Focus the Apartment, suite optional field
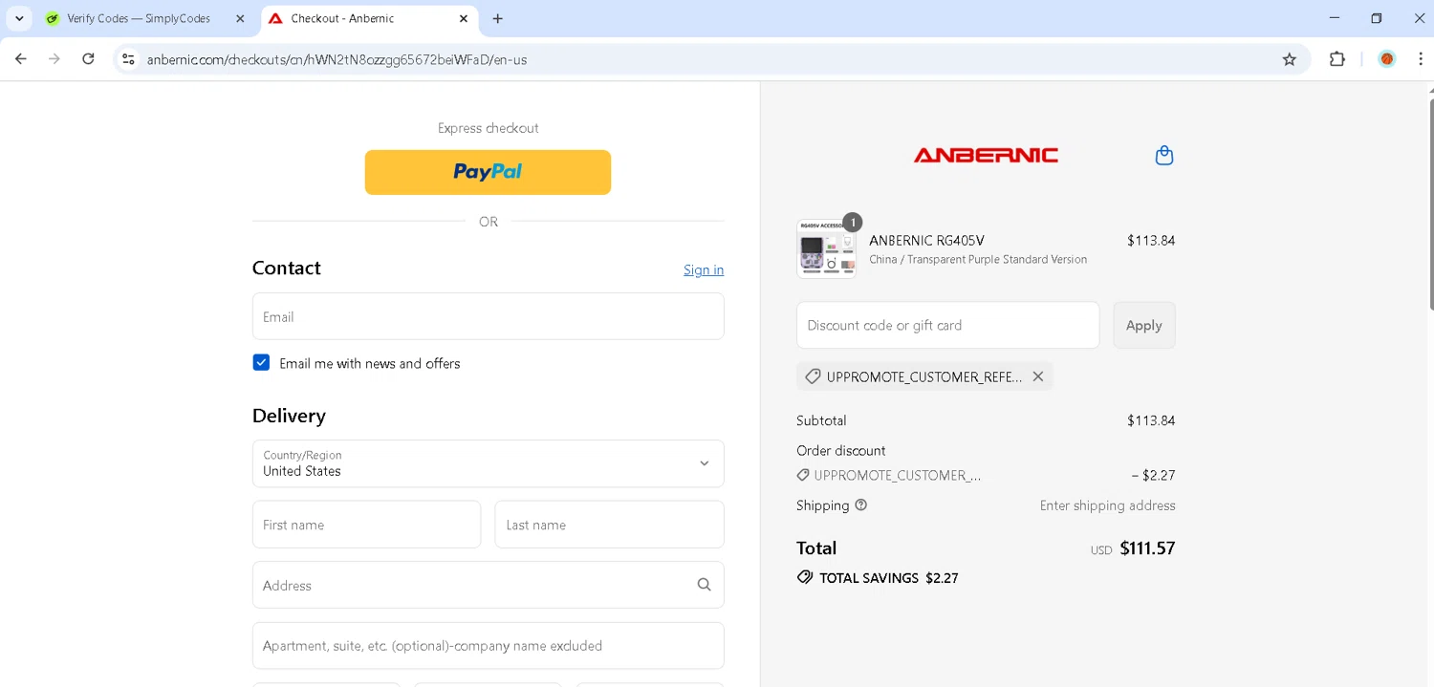The height and width of the screenshot is (687, 1434). (488, 646)
